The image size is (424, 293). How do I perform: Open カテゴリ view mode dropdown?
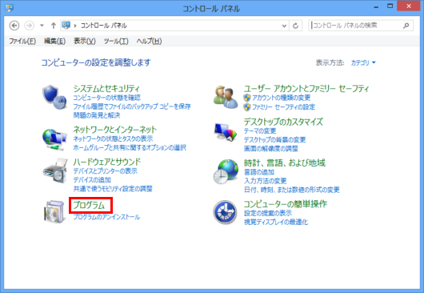[363, 62]
